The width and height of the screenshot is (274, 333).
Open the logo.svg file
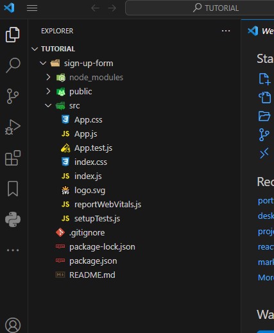(134, 191)
